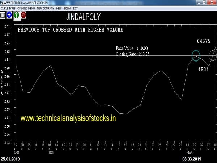Click the start date 25.01.2019 label
The width and height of the screenshot is (217, 163).
[x=10, y=159]
